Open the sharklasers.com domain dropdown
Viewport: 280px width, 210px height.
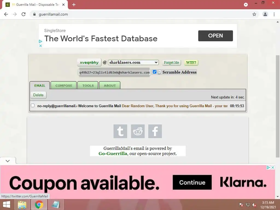pyautogui.click(x=133, y=62)
